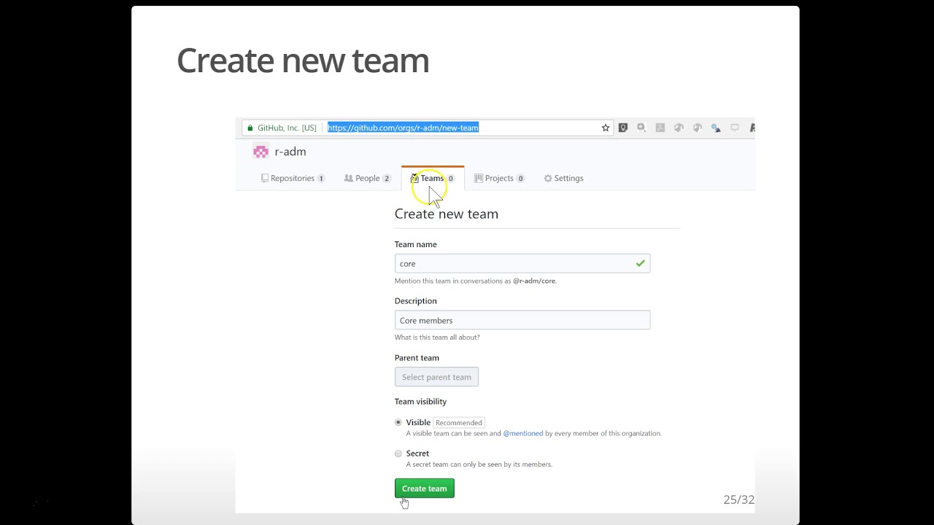
Task: Click the "Recommended" badge next to Visible
Action: tap(459, 423)
